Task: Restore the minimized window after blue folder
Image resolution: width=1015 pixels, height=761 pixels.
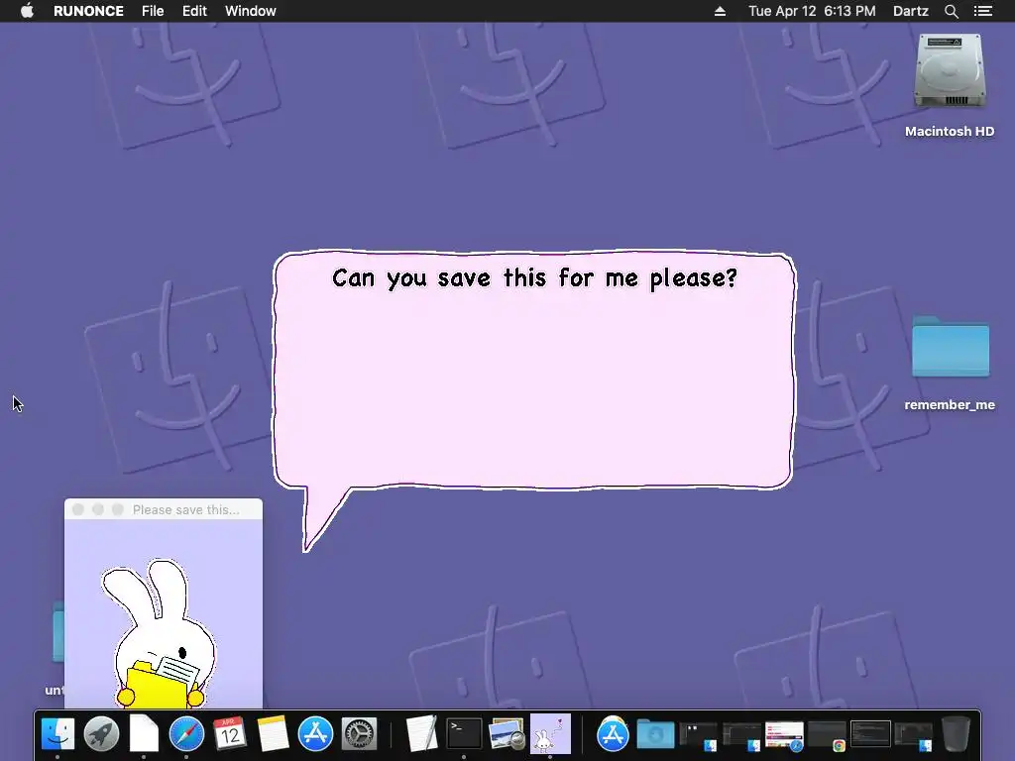Action: point(699,736)
